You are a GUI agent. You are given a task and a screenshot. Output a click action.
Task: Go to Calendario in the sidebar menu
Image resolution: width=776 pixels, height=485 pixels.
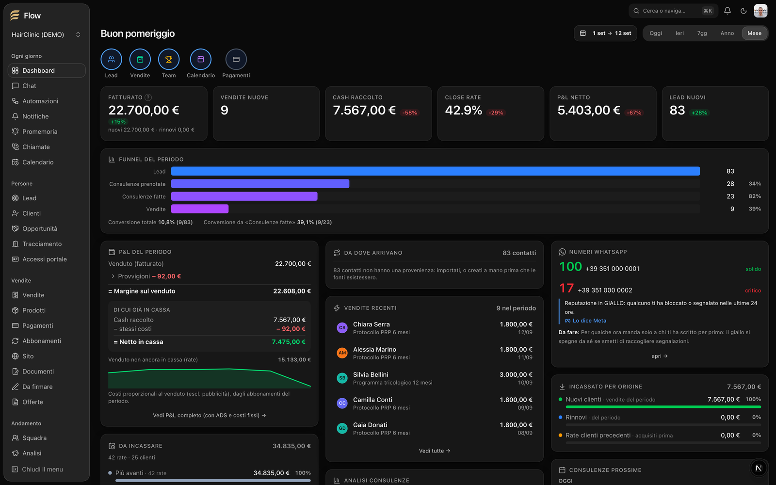click(x=47, y=162)
